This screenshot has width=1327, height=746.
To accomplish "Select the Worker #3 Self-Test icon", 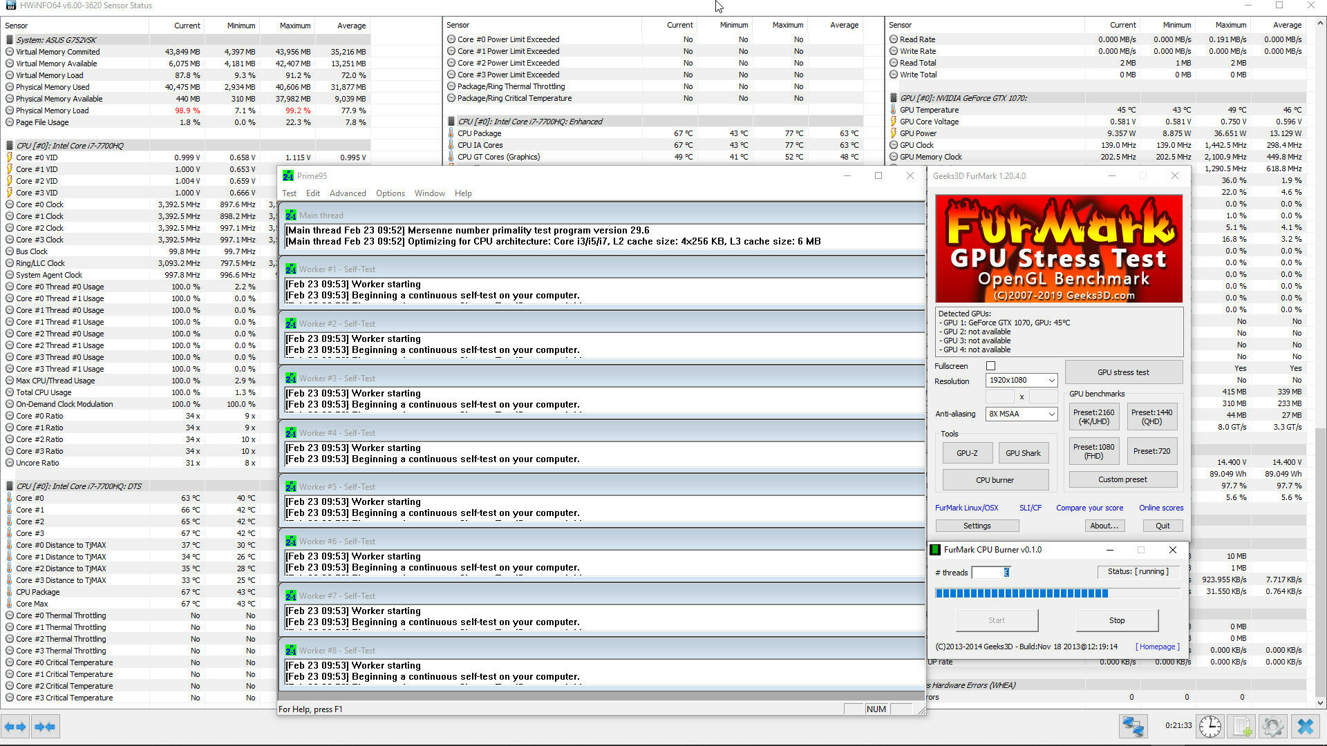I will coord(291,379).
